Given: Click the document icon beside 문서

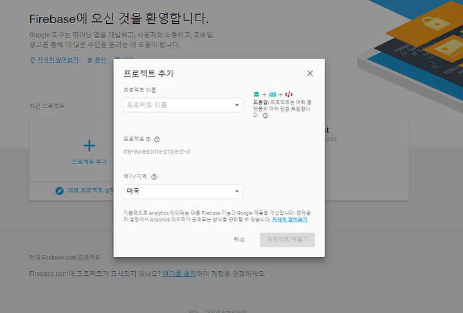Looking at the screenshot, I should [x=90, y=61].
